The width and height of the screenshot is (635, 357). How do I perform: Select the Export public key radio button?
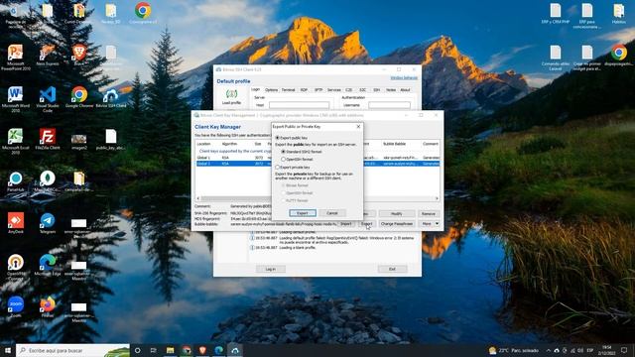[x=278, y=138]
